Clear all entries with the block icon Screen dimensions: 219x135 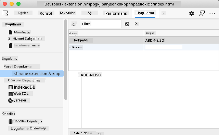(127, 24)
